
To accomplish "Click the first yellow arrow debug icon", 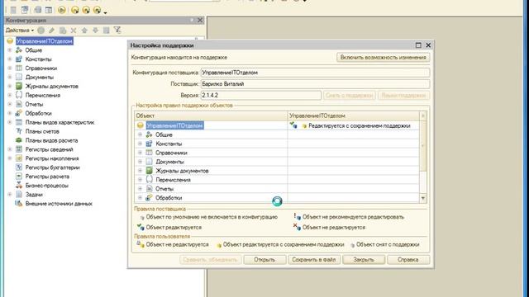I will [x=75, y=10].
